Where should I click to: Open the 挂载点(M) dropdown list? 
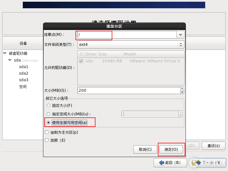[180, 35]
